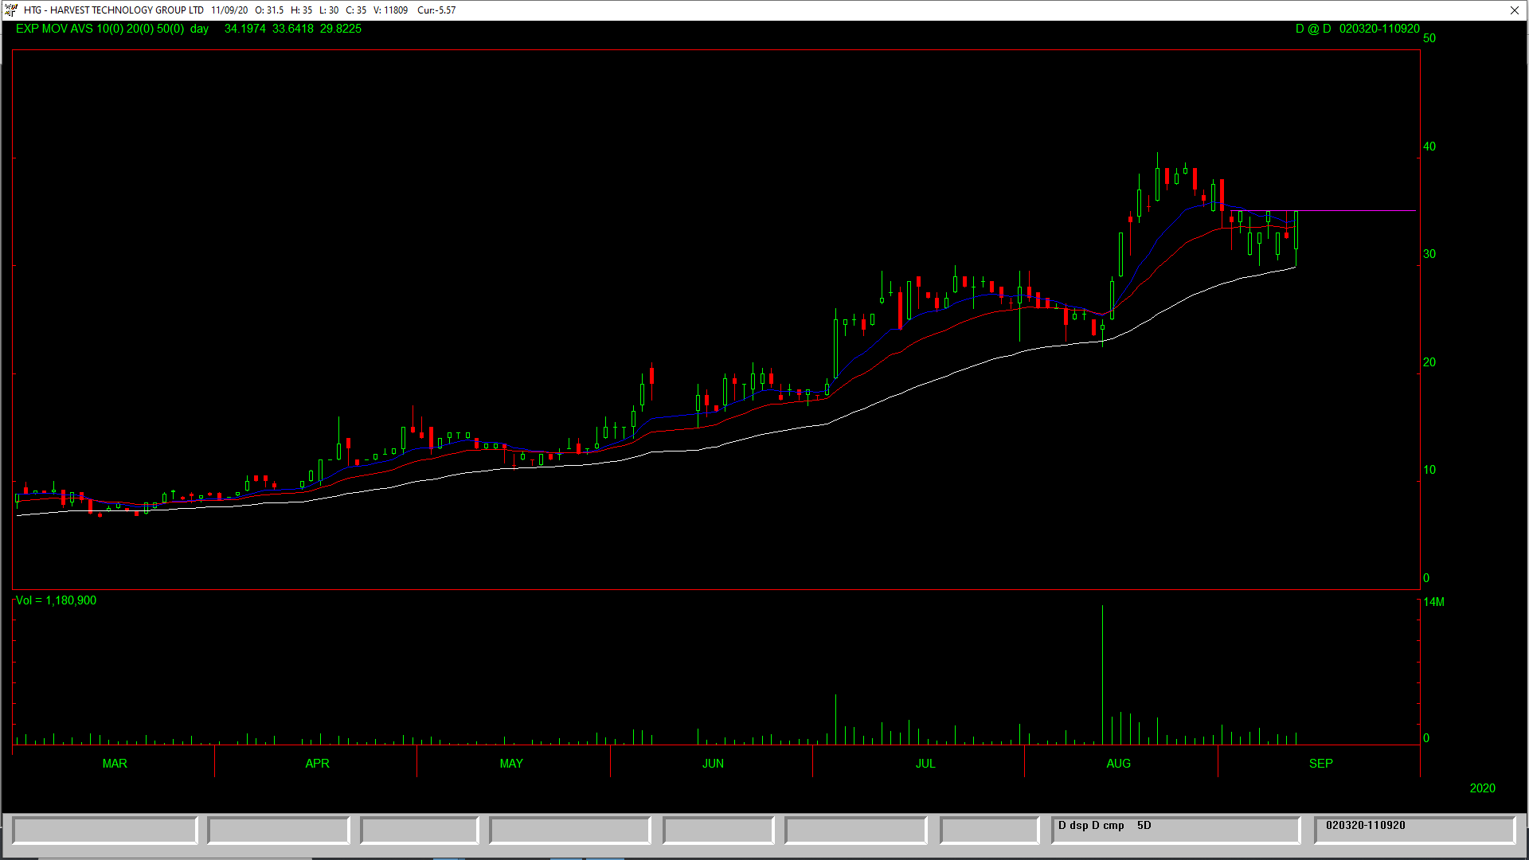
Task: Click the Cur:-5.57 reading
Action: pos(436,10)
